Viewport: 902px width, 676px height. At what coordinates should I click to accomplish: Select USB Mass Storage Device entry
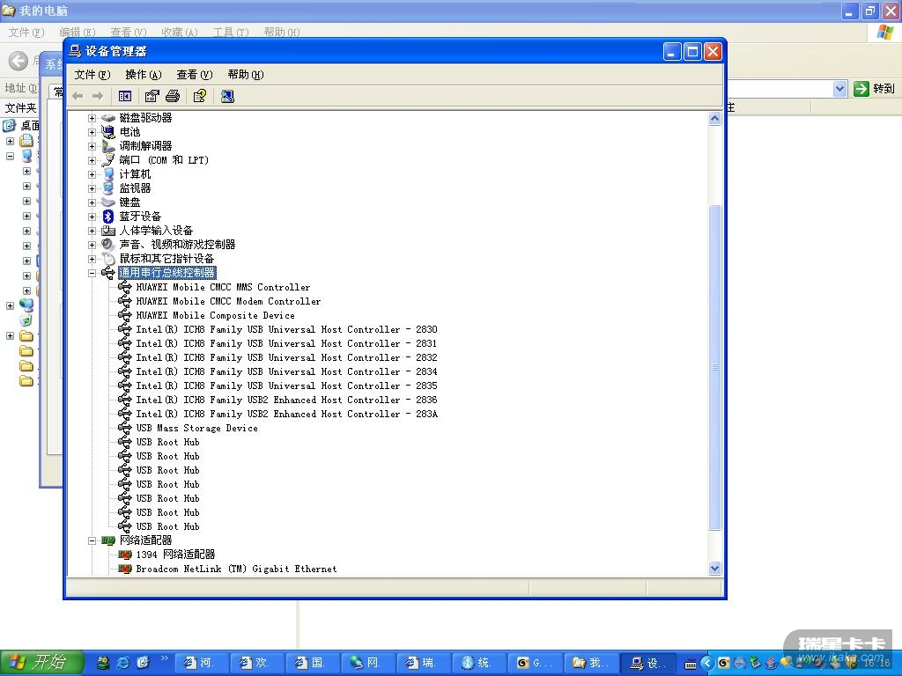tap(196, 428)
